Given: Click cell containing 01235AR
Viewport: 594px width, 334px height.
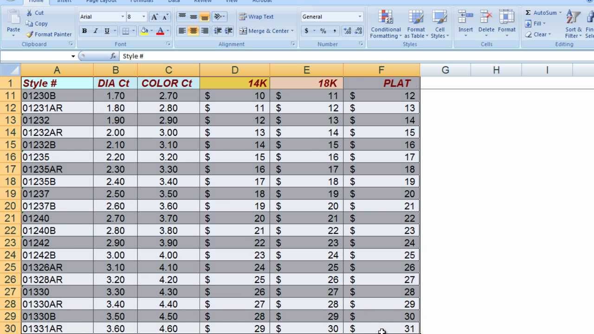Looking at the screenshot, I should point(57,169).
